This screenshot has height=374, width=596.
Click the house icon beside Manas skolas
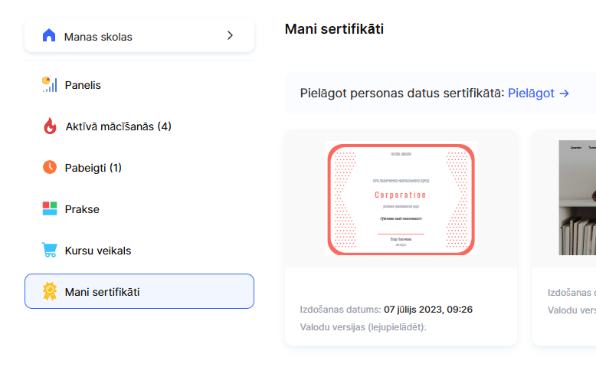click(49, 36)
